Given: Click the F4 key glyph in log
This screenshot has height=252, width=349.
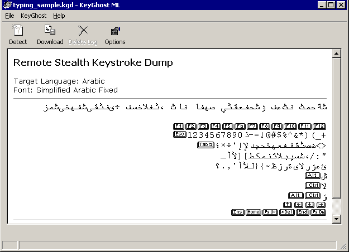Looking at the screenshot, I should [x=216, y=127].
